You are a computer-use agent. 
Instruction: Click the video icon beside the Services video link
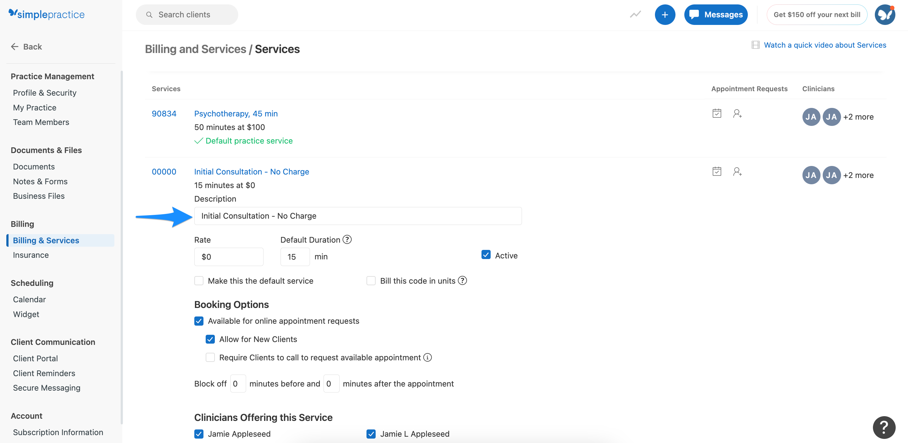coord(755,45)
